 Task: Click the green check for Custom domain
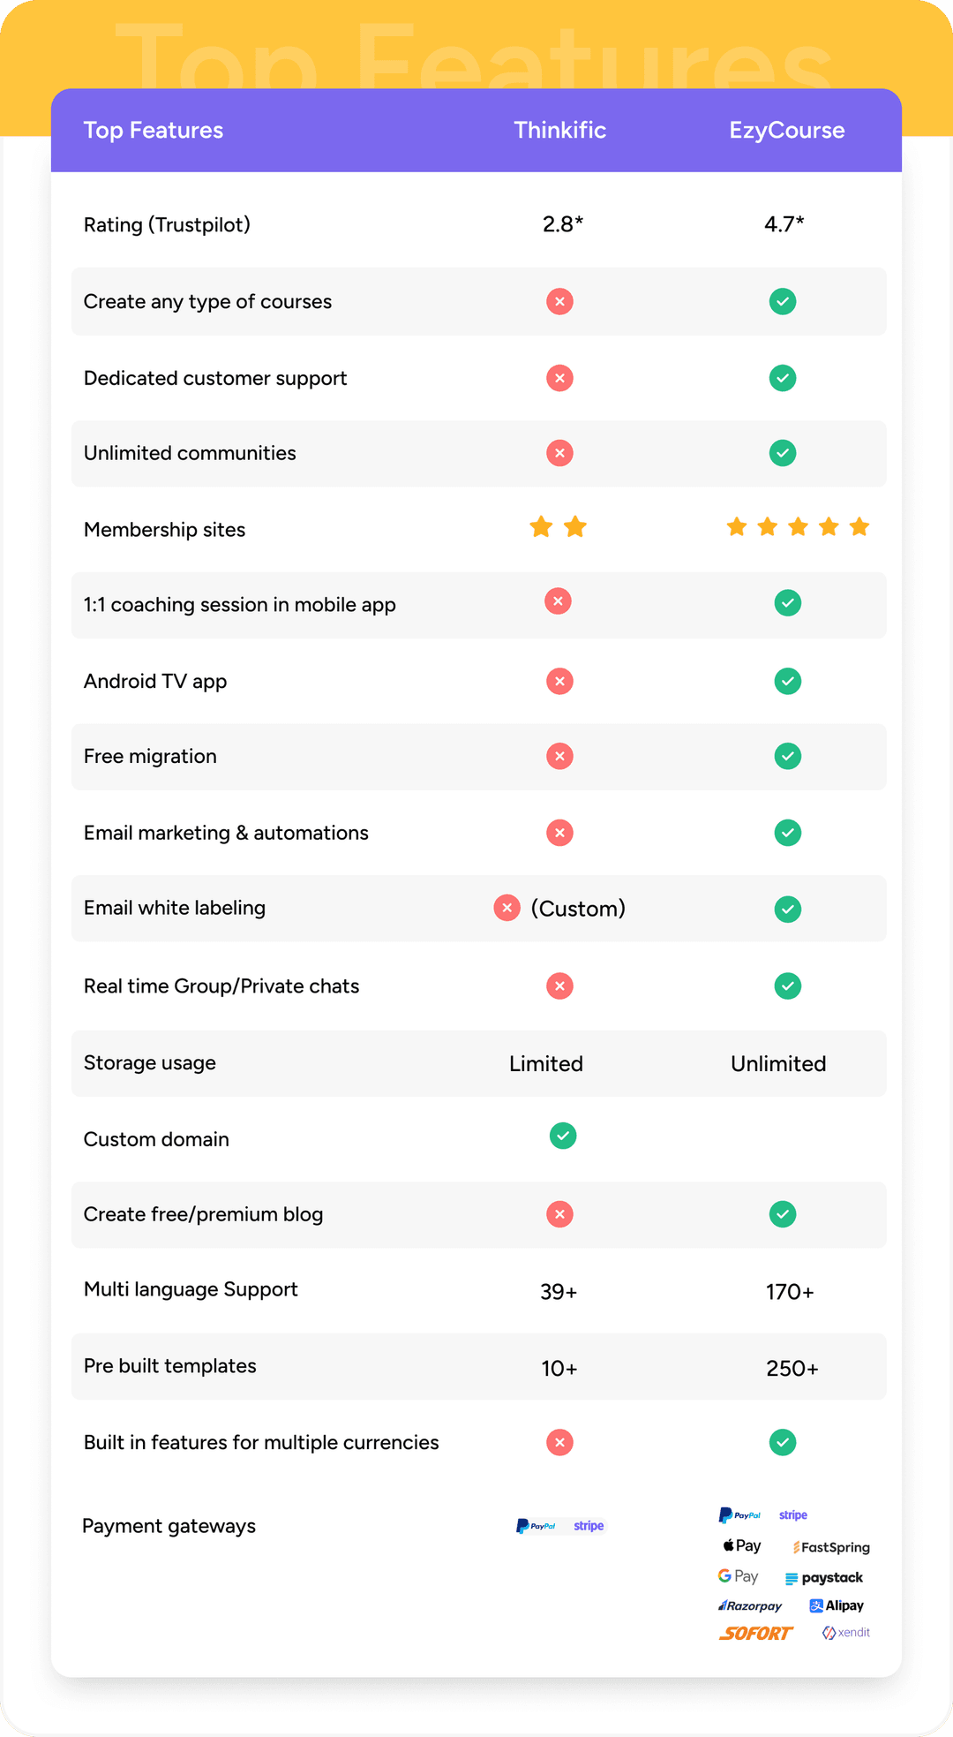click(x=563, y=1136)
